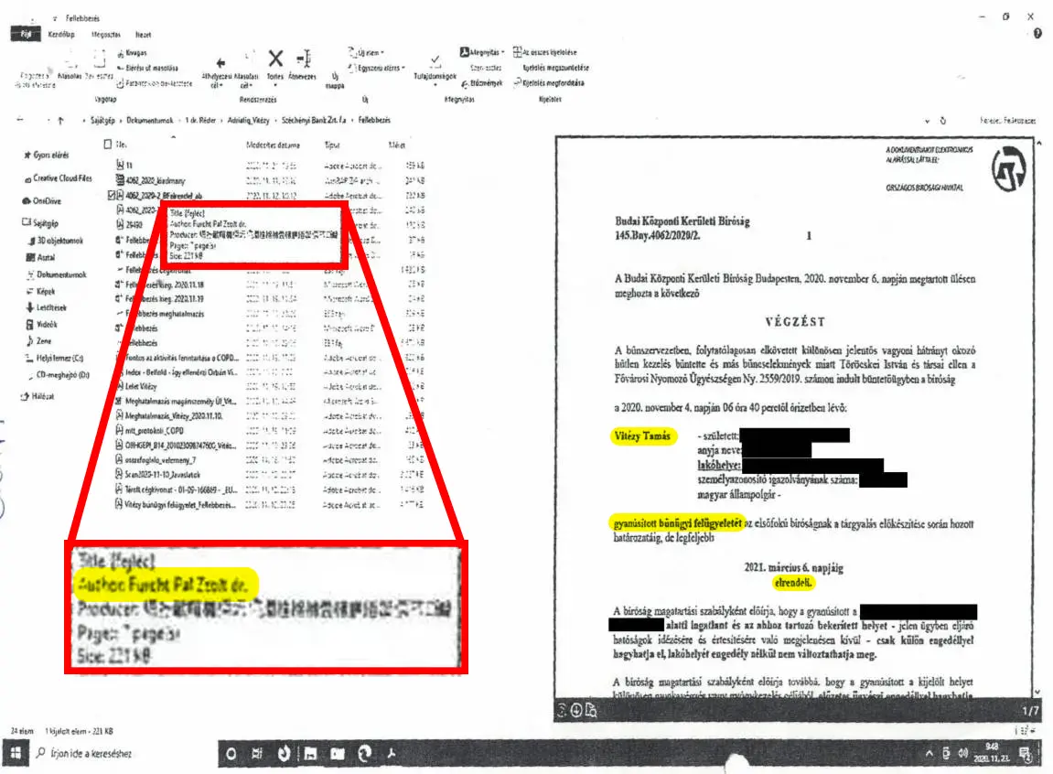Click the preview pane vertical scrollbar
The height and width of the screenshot is (774, 1053).
[x=1039, y=416]
